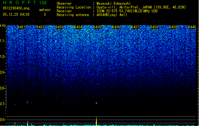The width and height of the screenshot is (199, 126).
Task: Select the ICOM IC-575 receiver text
Action: pos(127,11)
